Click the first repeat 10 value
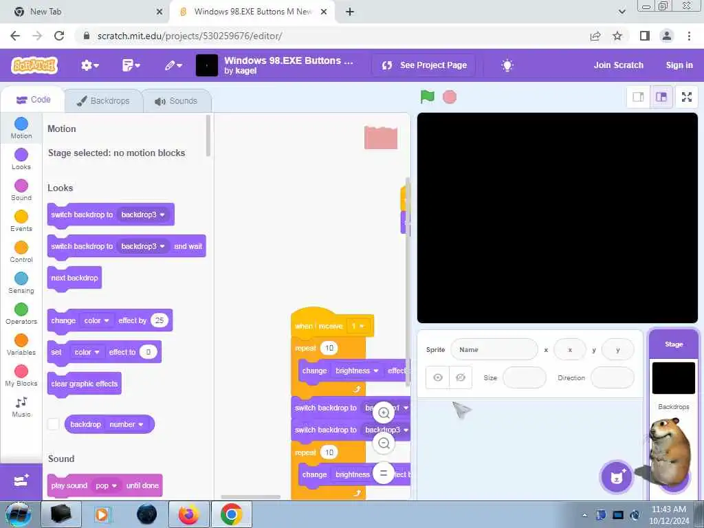Screen dimensions: 704x528 pos(329,348)
